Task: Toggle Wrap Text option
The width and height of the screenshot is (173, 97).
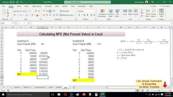Action: coord(64,11)
